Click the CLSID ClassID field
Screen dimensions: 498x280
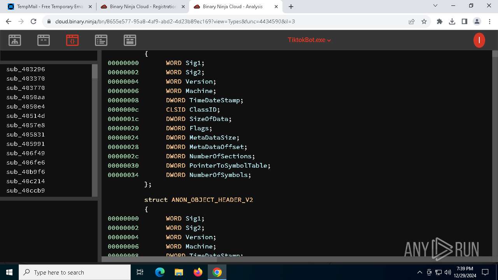tap(193, 110)
